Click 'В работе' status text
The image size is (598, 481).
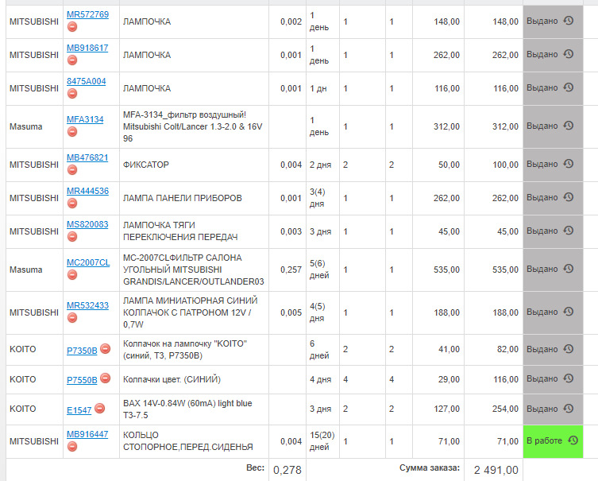pos(544,441)
